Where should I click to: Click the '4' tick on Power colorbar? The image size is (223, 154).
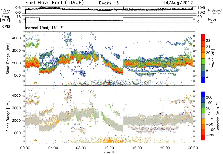[x=207, y=77]
